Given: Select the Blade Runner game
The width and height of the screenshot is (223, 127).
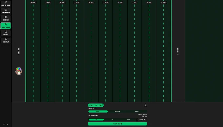Looking at the screenshot, I should [6, 25].
